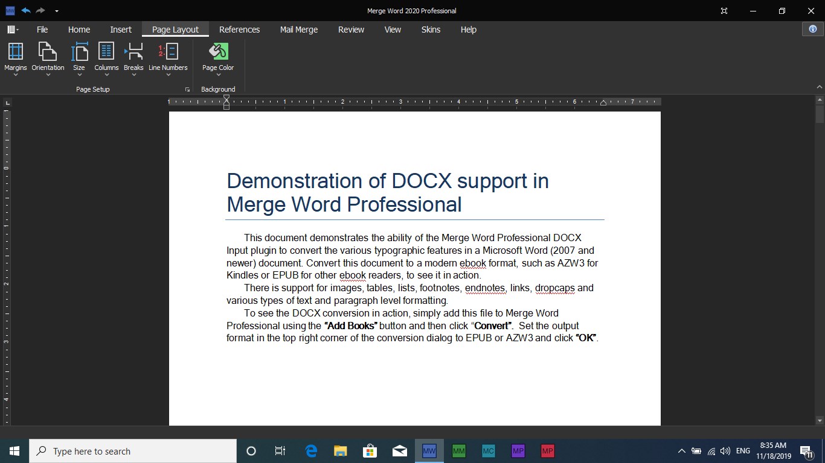
Task: Open the application menu button left of File
Action: 13,30
